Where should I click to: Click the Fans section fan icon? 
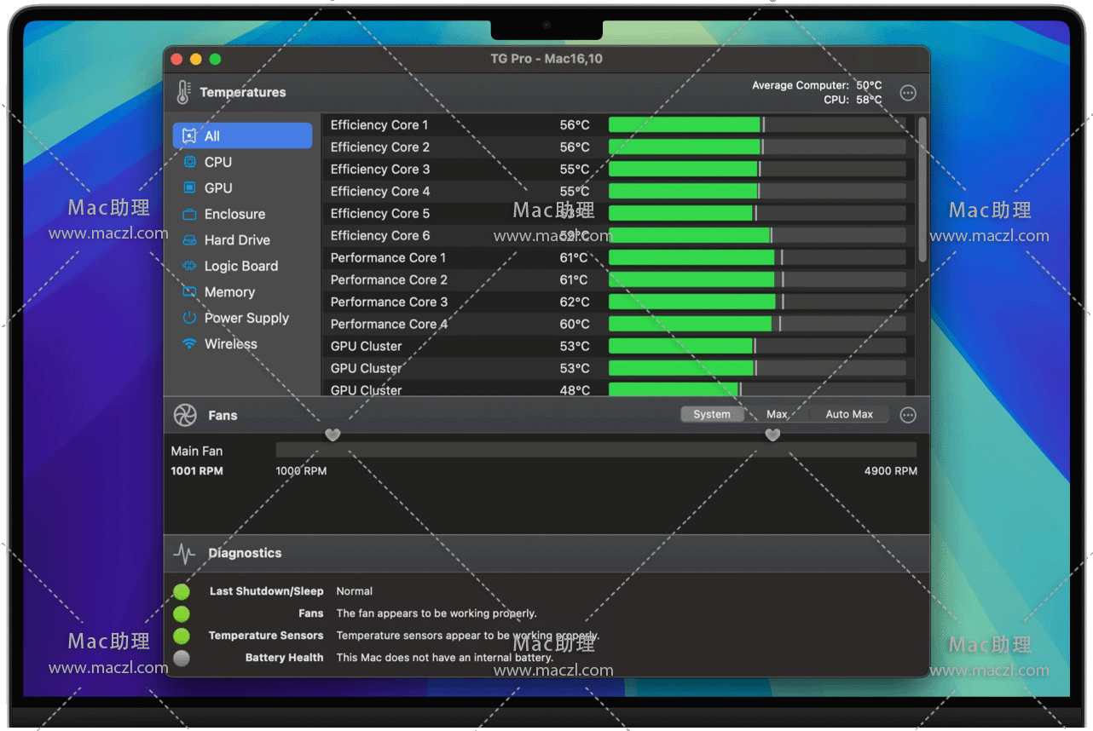coord(185,415)
